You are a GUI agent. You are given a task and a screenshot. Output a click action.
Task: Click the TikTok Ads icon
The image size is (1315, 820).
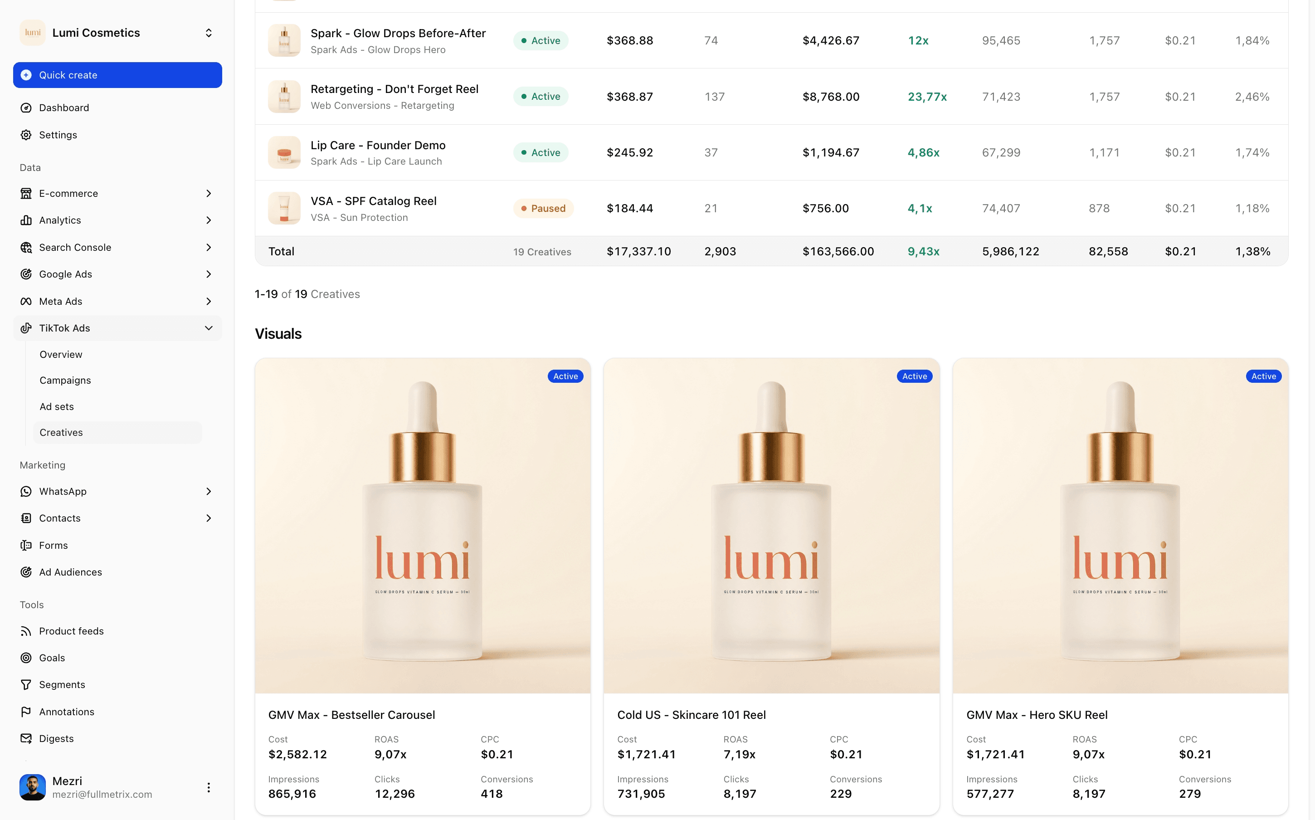coord(26,328)
